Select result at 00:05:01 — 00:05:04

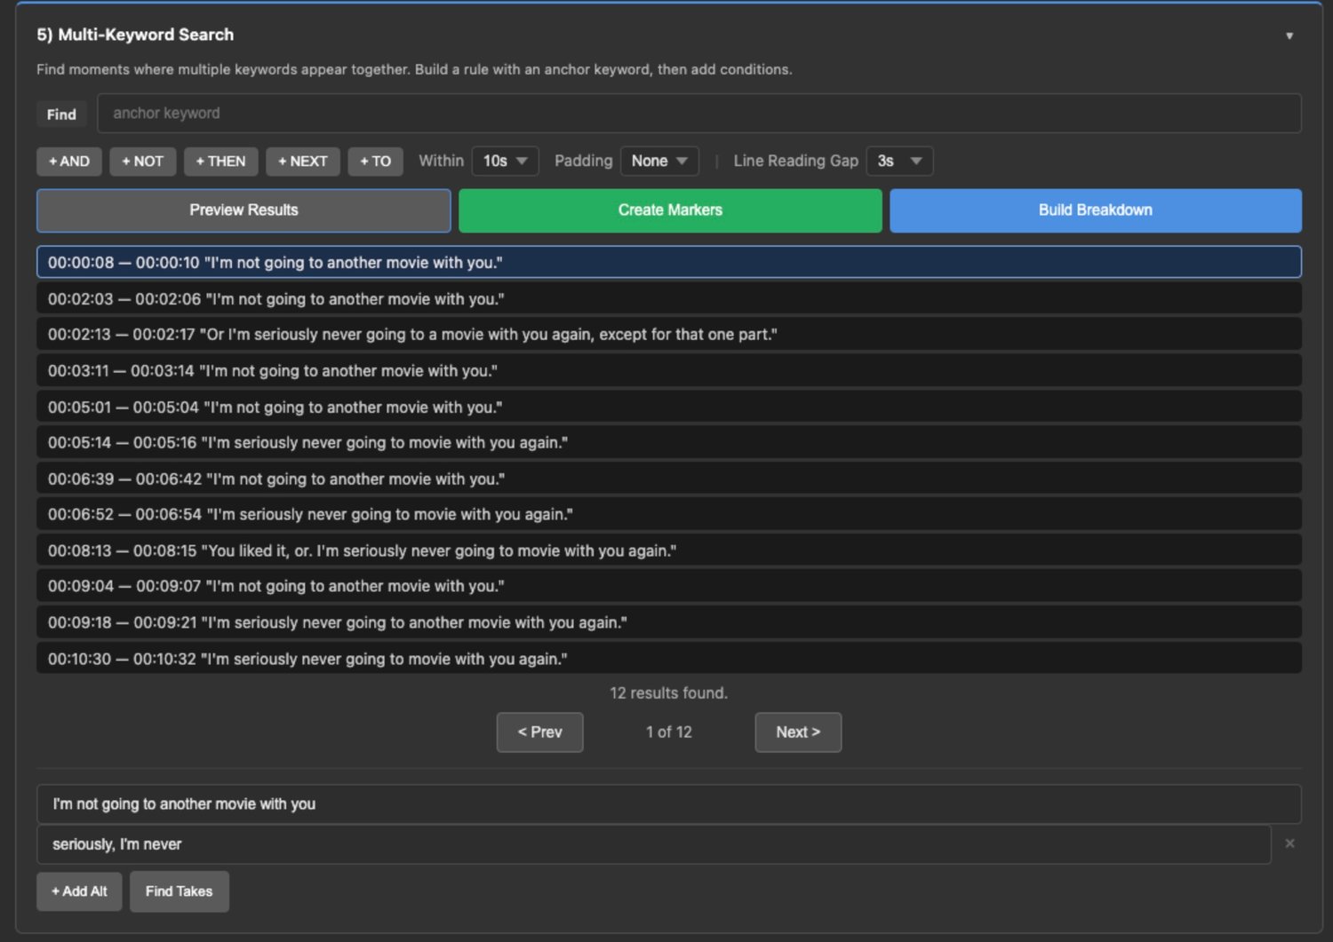(x=669, y=408)
